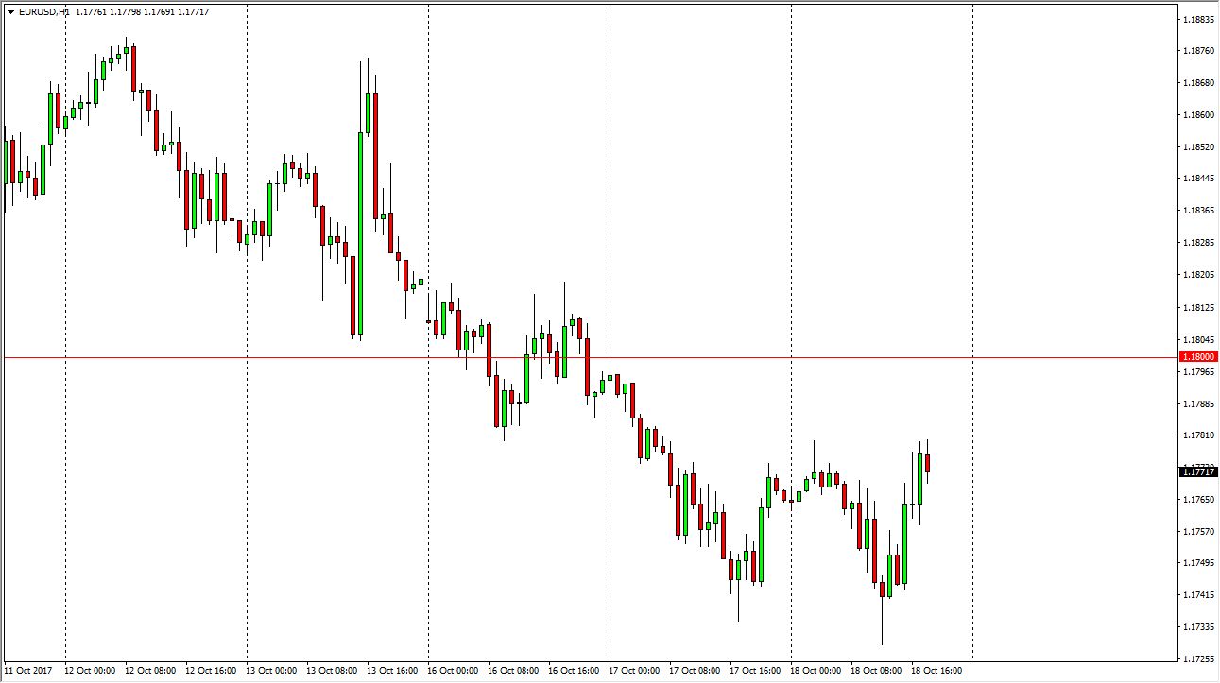Screen dimensions: 1220x683
Task: Click the 1.18520 price axis label
Action: point(1198,147)
